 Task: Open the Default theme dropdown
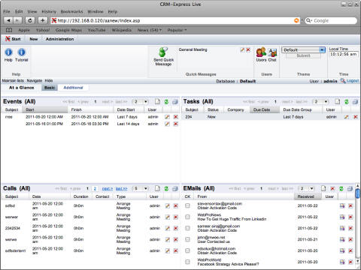pos(303,49)
